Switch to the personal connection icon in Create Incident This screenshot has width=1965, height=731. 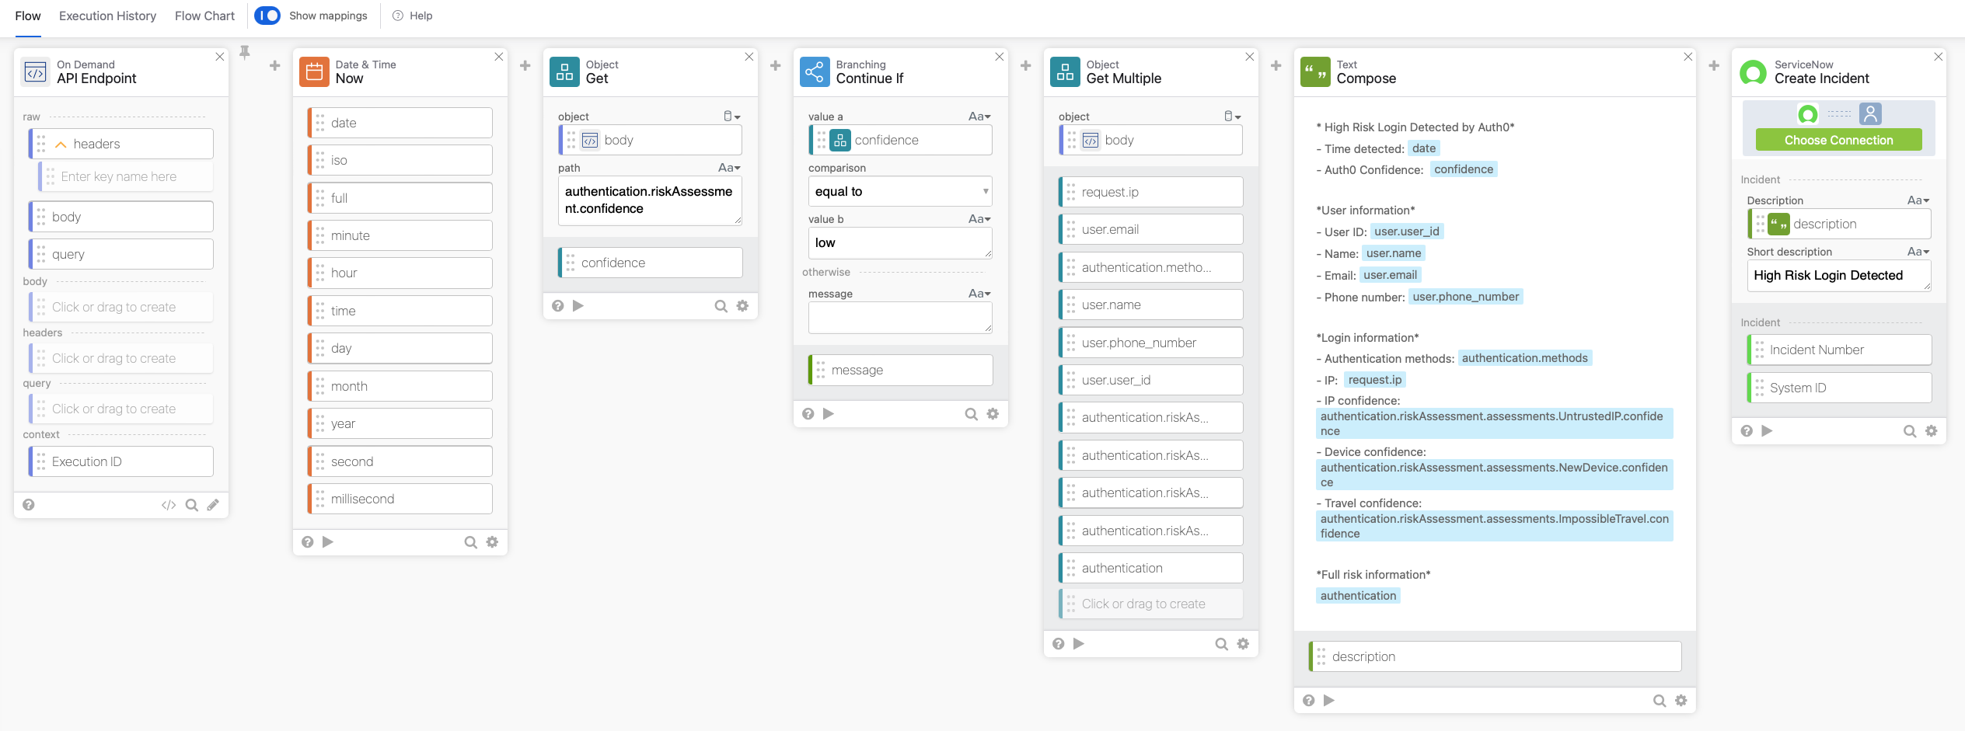coord(1871,113)
